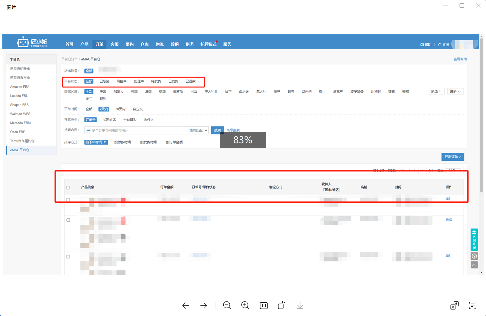Select Amazon FBA in the sidebar
Screen dimensions: 486x316
[x=20, y=87]
